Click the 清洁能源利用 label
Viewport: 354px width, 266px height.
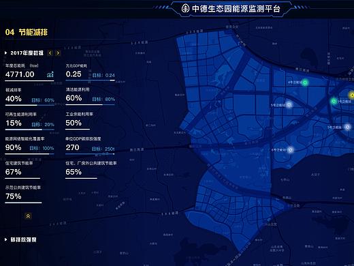tap(78, 89)
